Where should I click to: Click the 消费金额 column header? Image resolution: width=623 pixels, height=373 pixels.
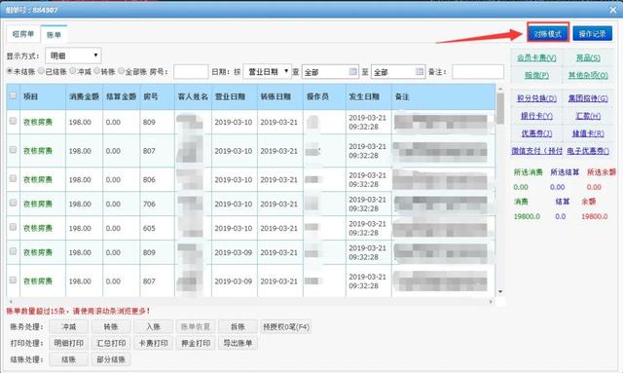click(x=84, y=96)
